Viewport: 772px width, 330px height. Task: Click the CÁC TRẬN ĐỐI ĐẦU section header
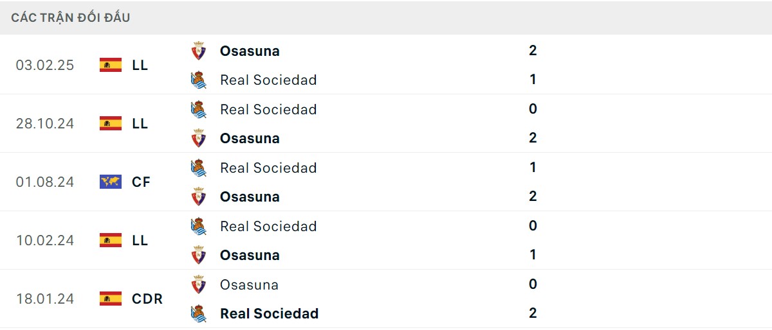[x=71, y=18]
